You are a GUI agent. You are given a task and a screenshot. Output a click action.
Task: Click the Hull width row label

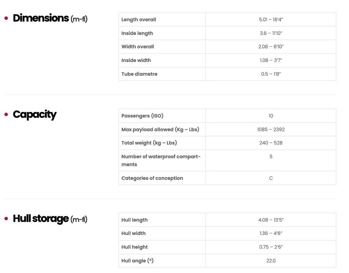[x=133, y=233]
